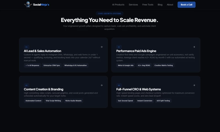Open the arrow icon on AI Lead & Sales Automation card
The width and height of the screenshot is (220, 132).
(x=101, y=47)
